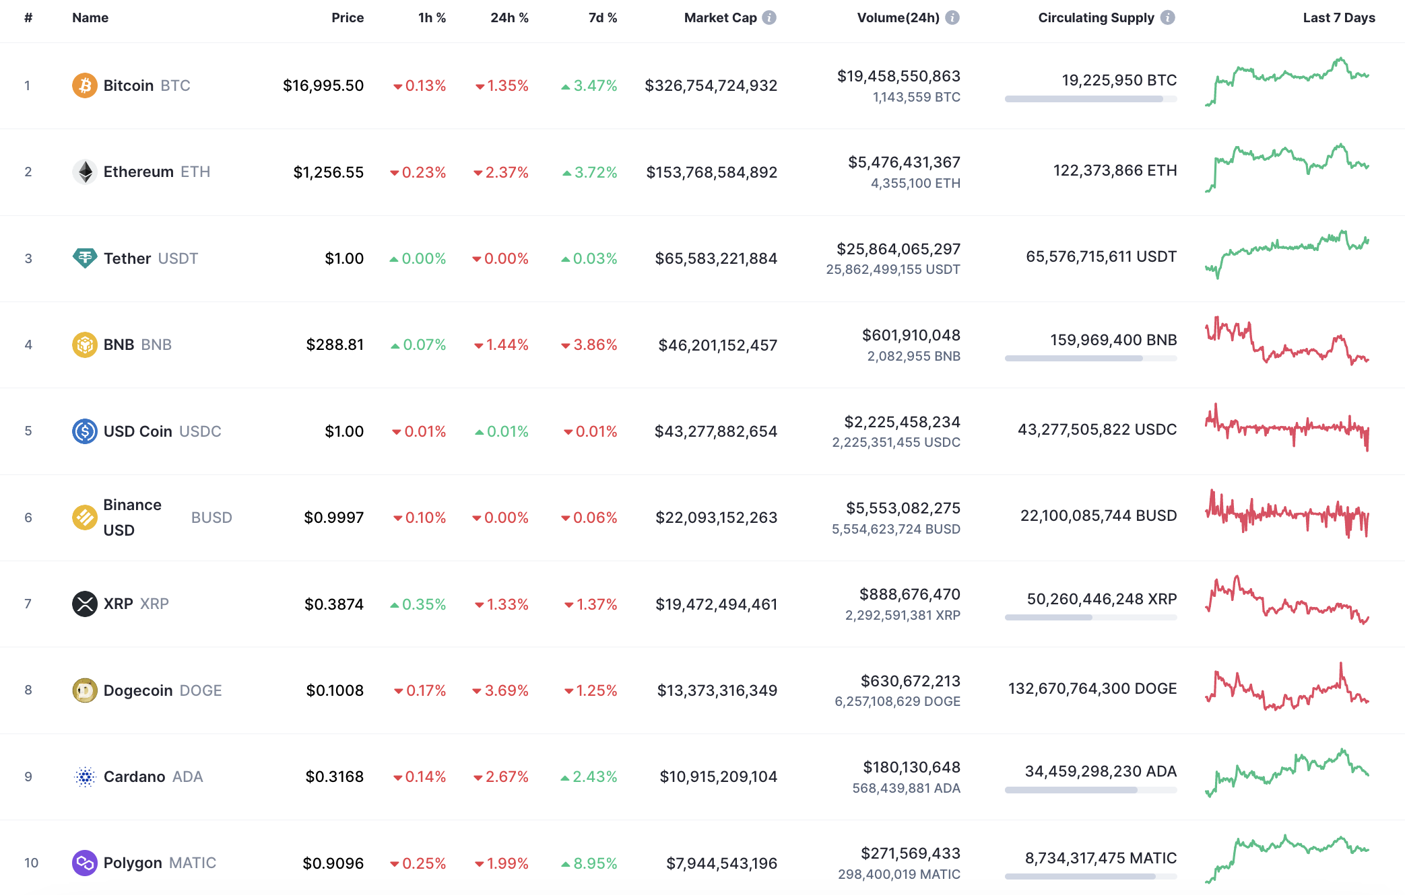Open the Market Cap info tooltip

click(768, 18)
